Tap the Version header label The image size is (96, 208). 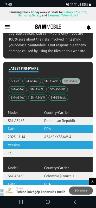point(14,145)
